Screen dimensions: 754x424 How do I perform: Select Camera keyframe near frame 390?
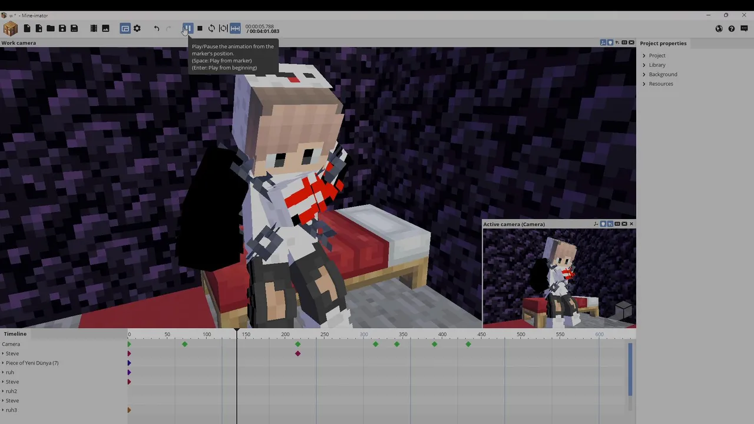[x=435, y=344]
